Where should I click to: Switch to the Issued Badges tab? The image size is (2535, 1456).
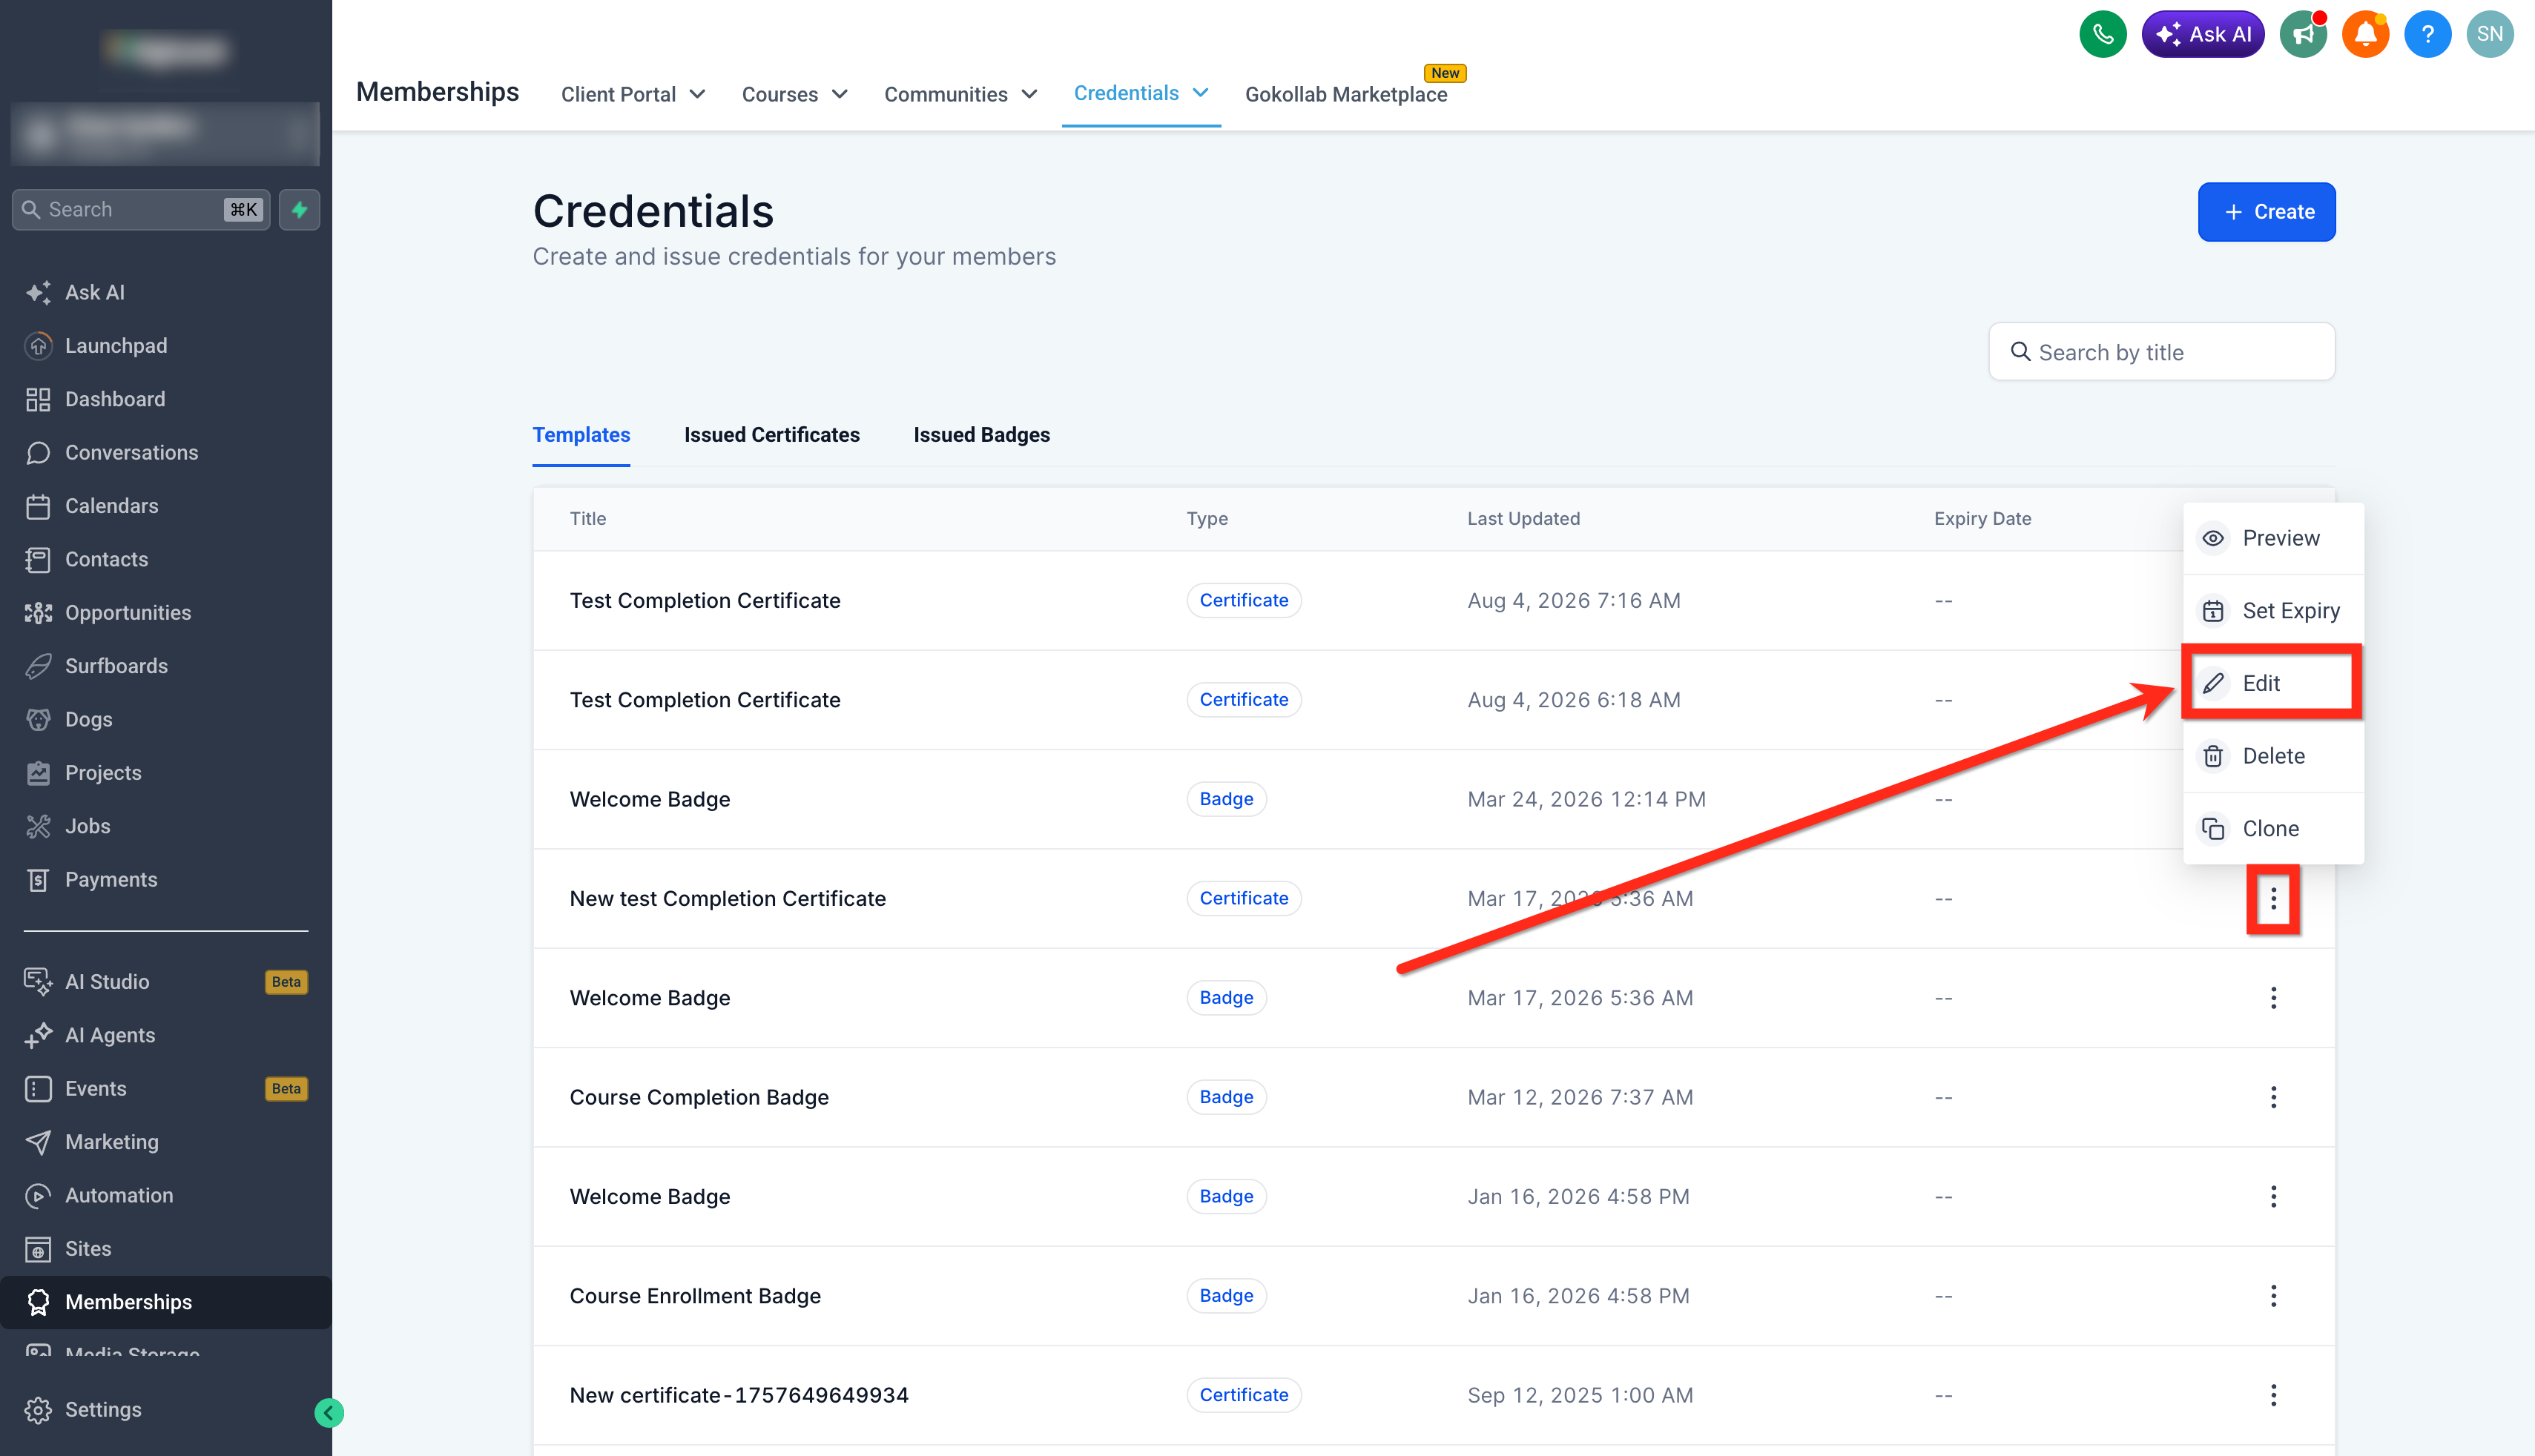pyautogui.click(x=980, y=434)
